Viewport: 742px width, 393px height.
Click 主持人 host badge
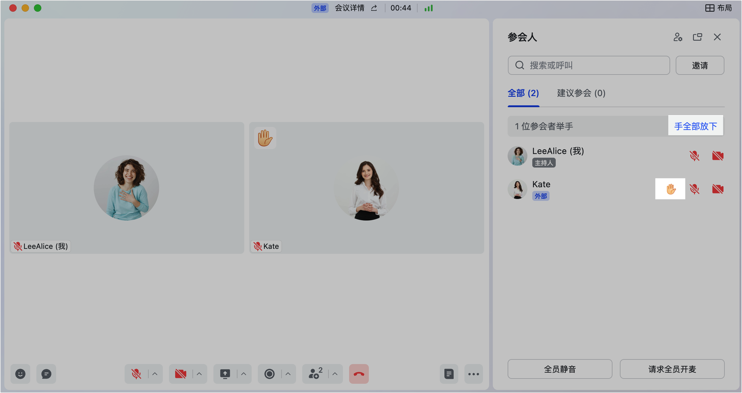coord(544,163)
